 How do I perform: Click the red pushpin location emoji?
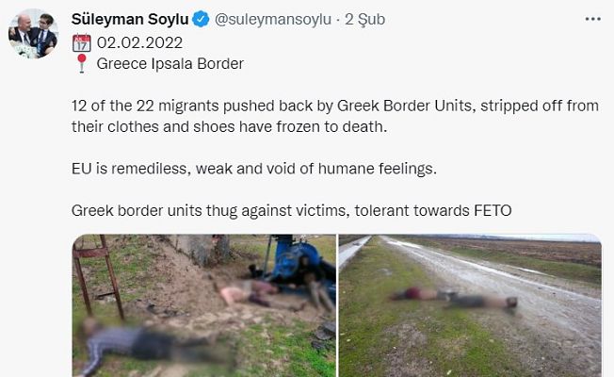click(x=81, y=63)
